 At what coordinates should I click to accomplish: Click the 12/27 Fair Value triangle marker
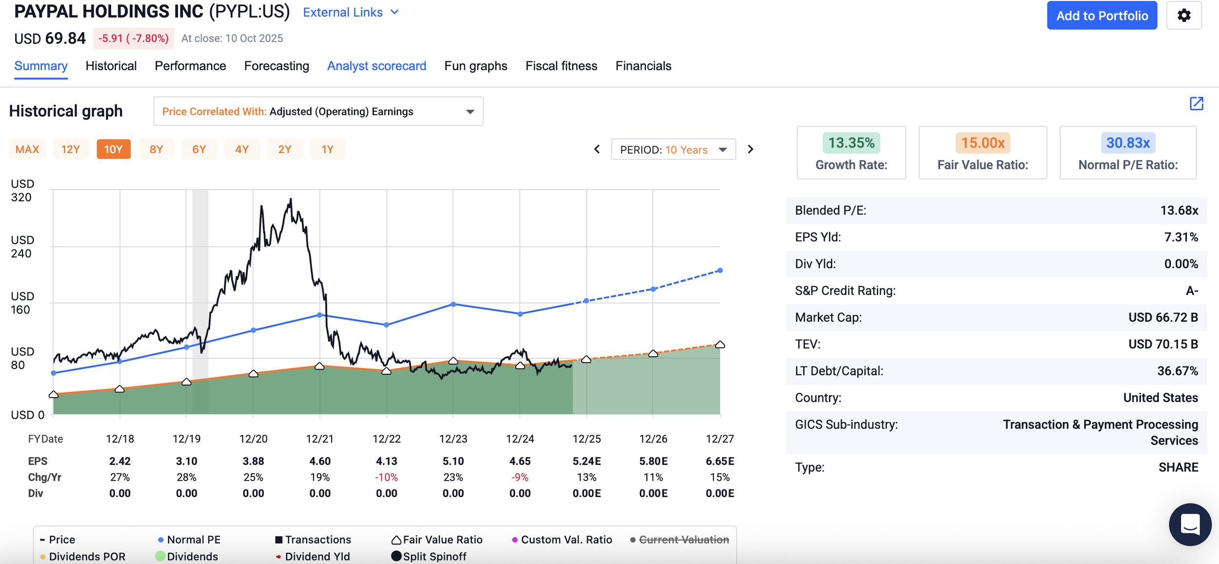[720, 344]
